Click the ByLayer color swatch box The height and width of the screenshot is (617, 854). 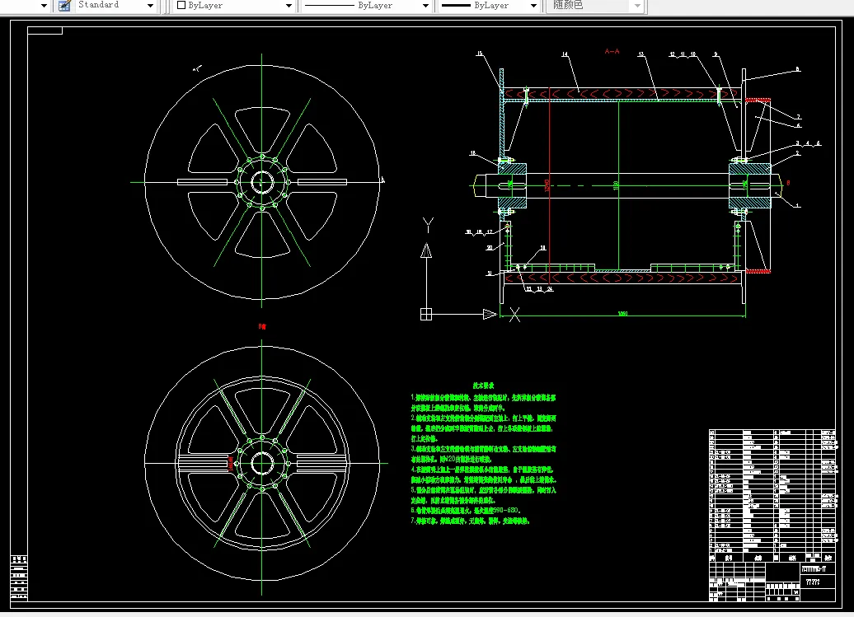coord(181,5)
